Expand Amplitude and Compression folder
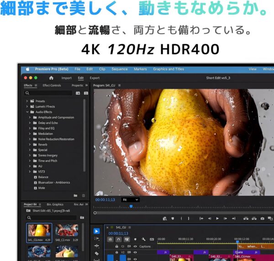 coord(30,118)
